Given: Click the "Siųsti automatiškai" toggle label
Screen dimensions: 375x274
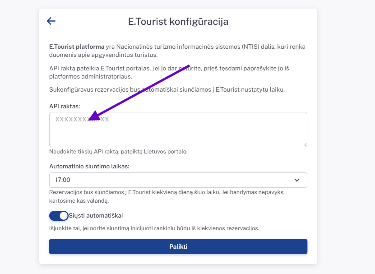Looking at the screenshot, I should click(x=96, y=215).
